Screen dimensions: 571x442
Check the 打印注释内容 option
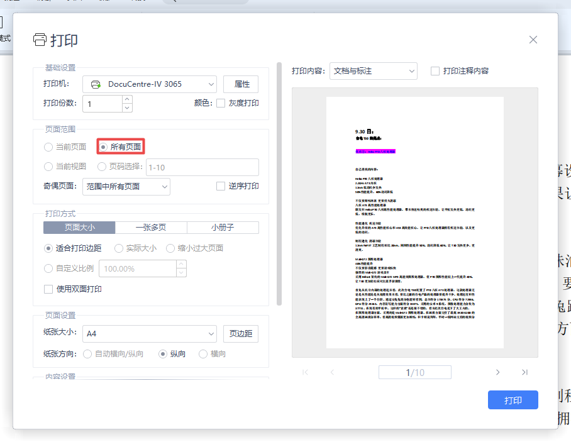[435, 71]
